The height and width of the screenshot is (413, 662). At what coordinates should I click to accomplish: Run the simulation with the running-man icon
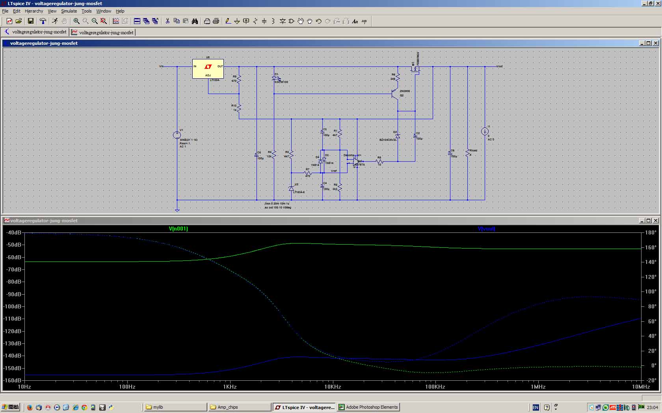(55, 21)
